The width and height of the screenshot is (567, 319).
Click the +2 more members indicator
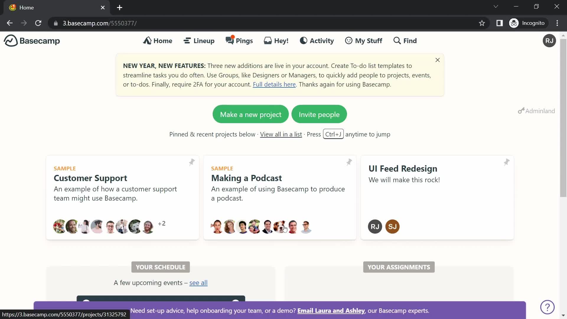pyautogui.click(x=162, y=224)
